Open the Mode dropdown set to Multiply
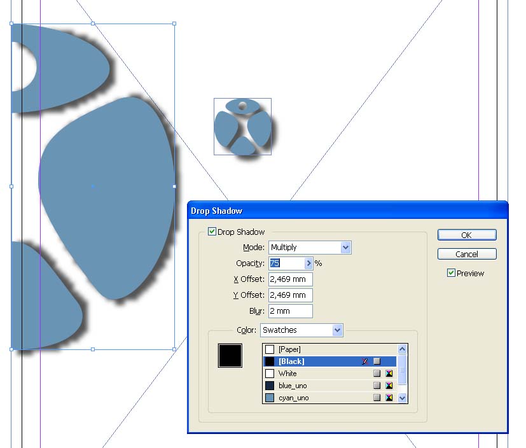This screenshot has width=526, height=448. [310, 248]
